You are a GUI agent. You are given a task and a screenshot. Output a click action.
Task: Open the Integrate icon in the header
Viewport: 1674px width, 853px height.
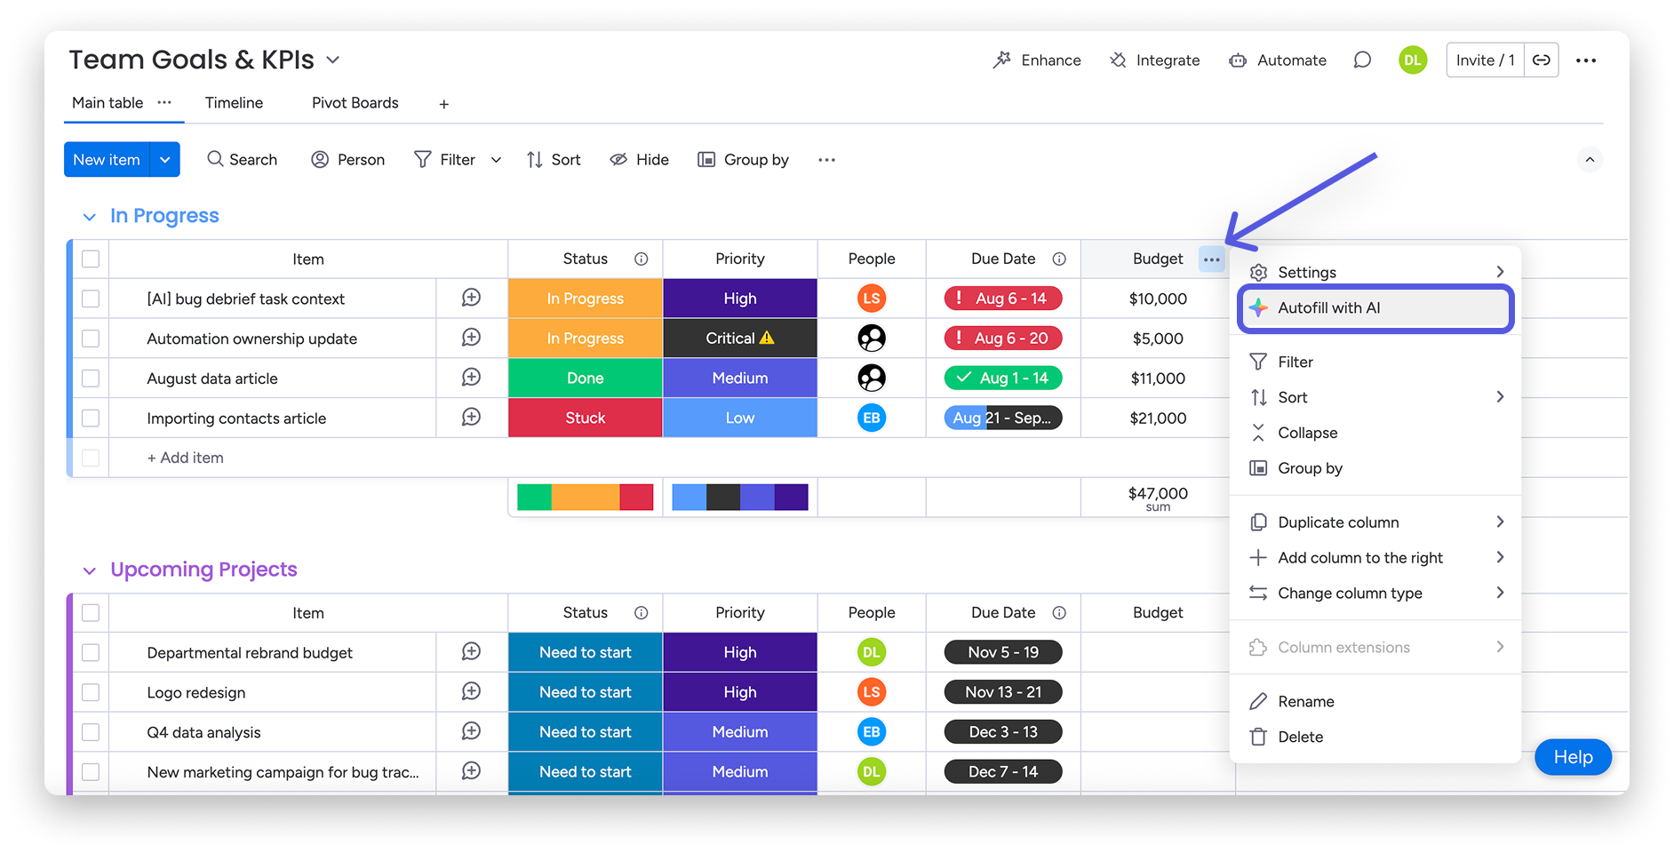(x=1116, y=60)
